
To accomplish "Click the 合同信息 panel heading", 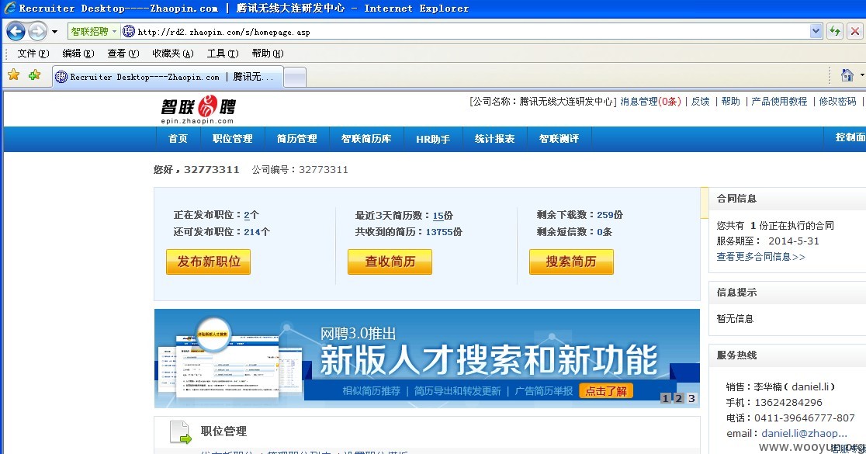I will pos(736,198).
